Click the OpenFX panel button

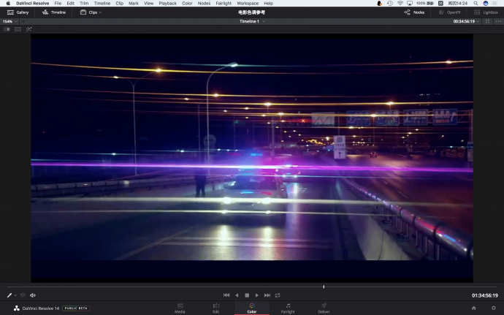tap(449, 12)
